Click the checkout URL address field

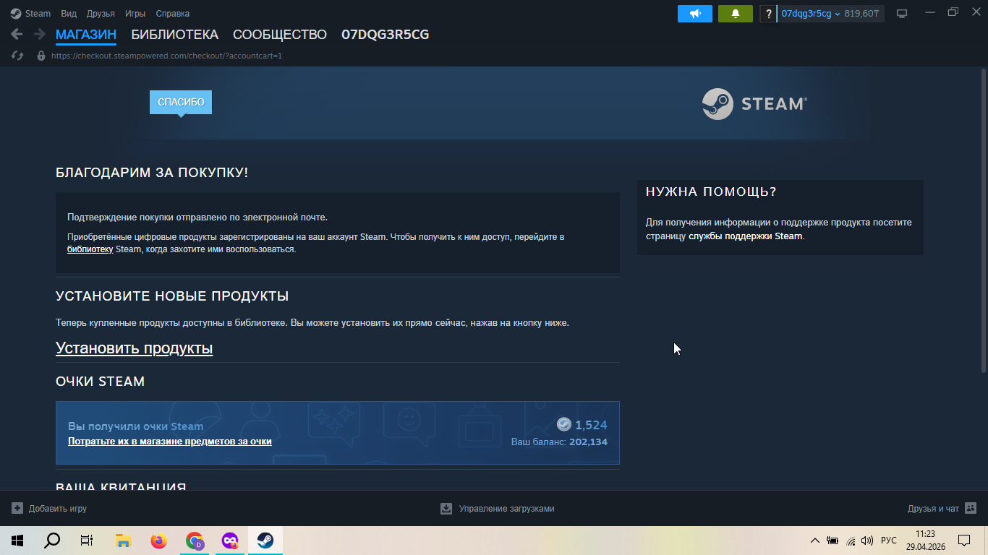pos(166,56)
